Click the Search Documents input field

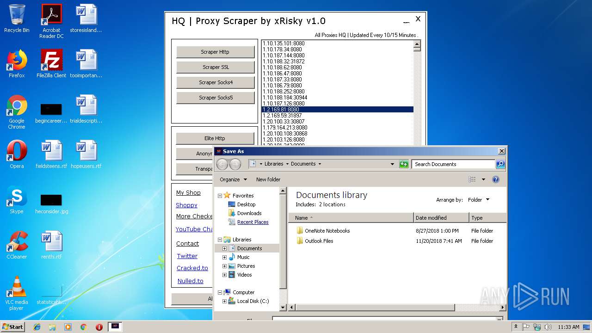pyautogui.click(x=453, y=164)
